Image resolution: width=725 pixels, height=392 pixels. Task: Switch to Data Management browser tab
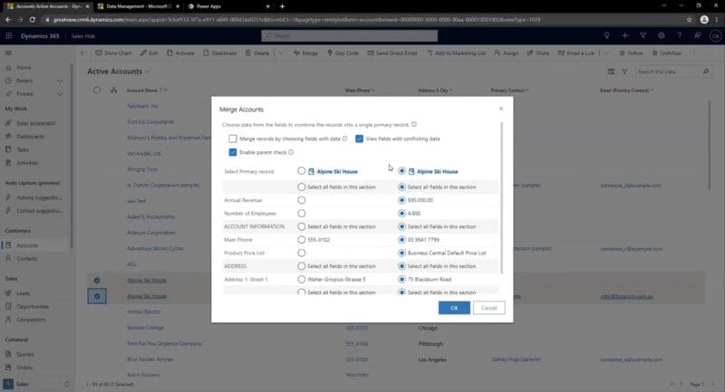(x=138, y=6)
